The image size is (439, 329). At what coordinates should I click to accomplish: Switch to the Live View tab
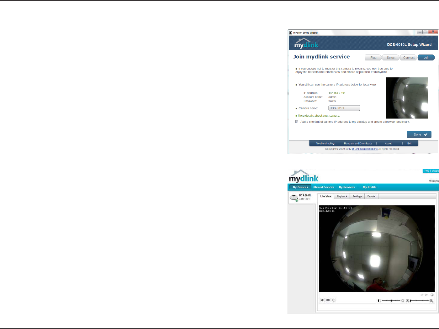(325, 196)
